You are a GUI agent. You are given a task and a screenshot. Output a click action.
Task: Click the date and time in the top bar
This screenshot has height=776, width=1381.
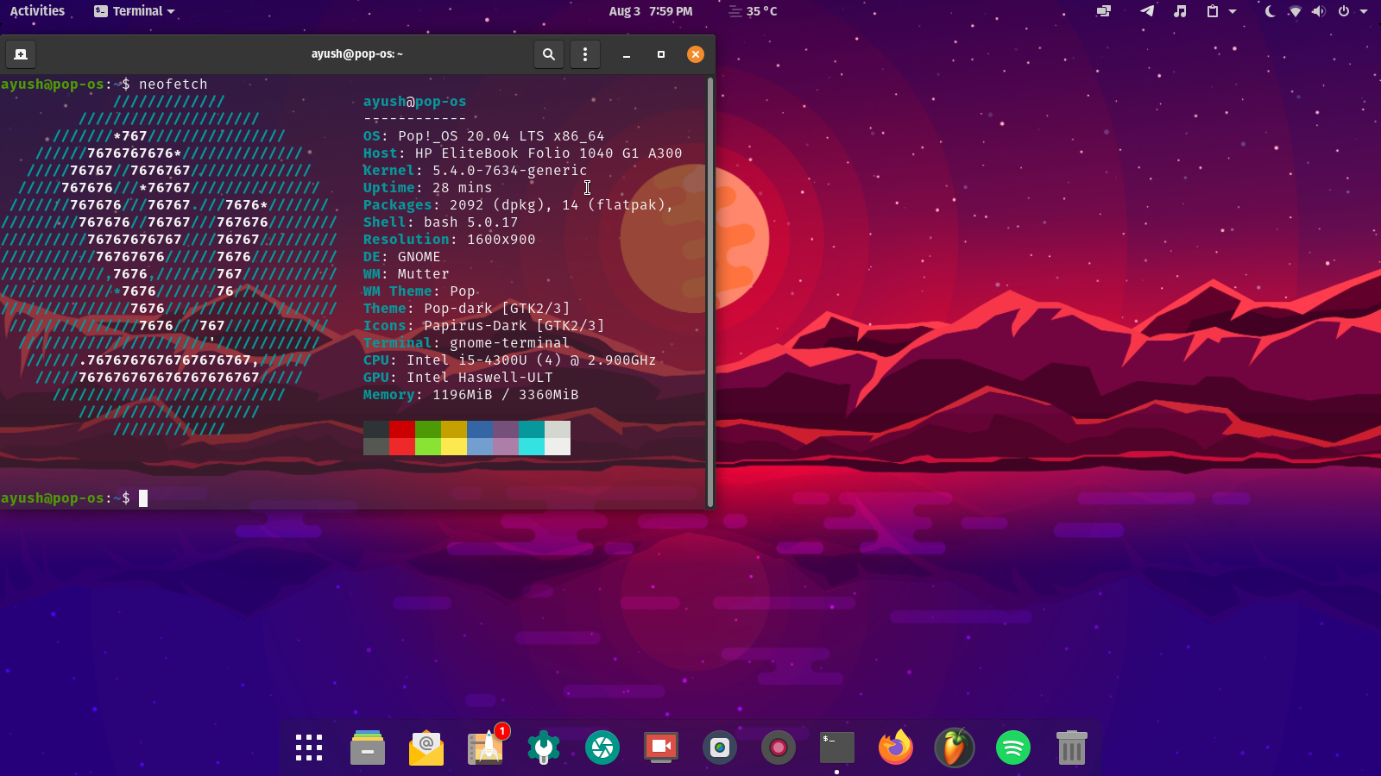[651, 11]
